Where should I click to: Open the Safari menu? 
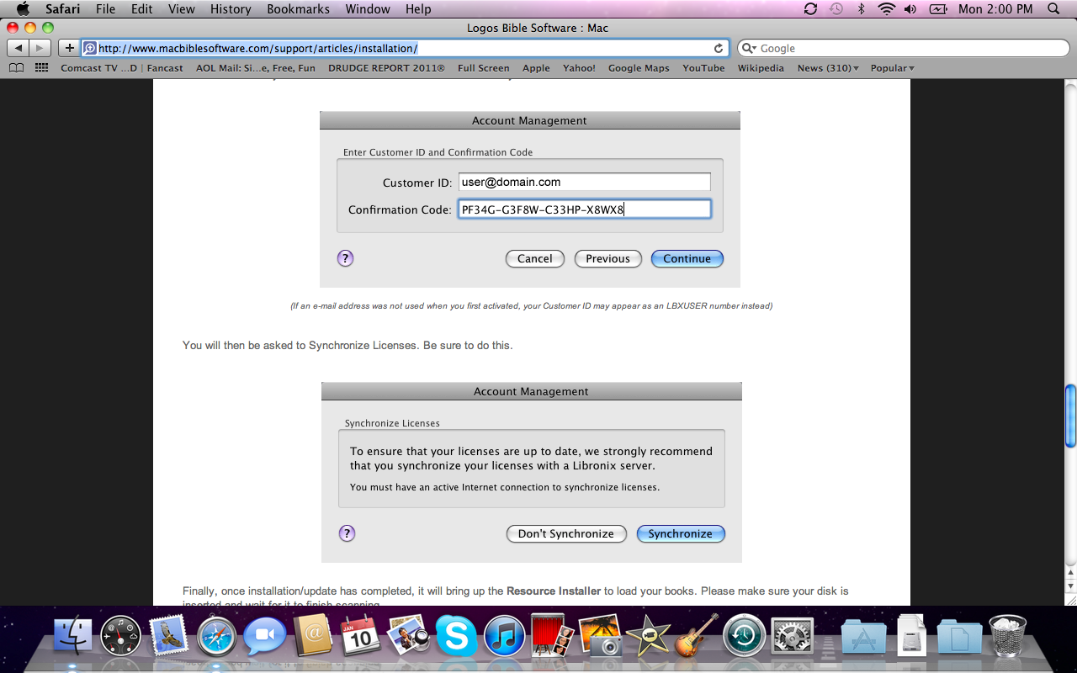point(62,9)
